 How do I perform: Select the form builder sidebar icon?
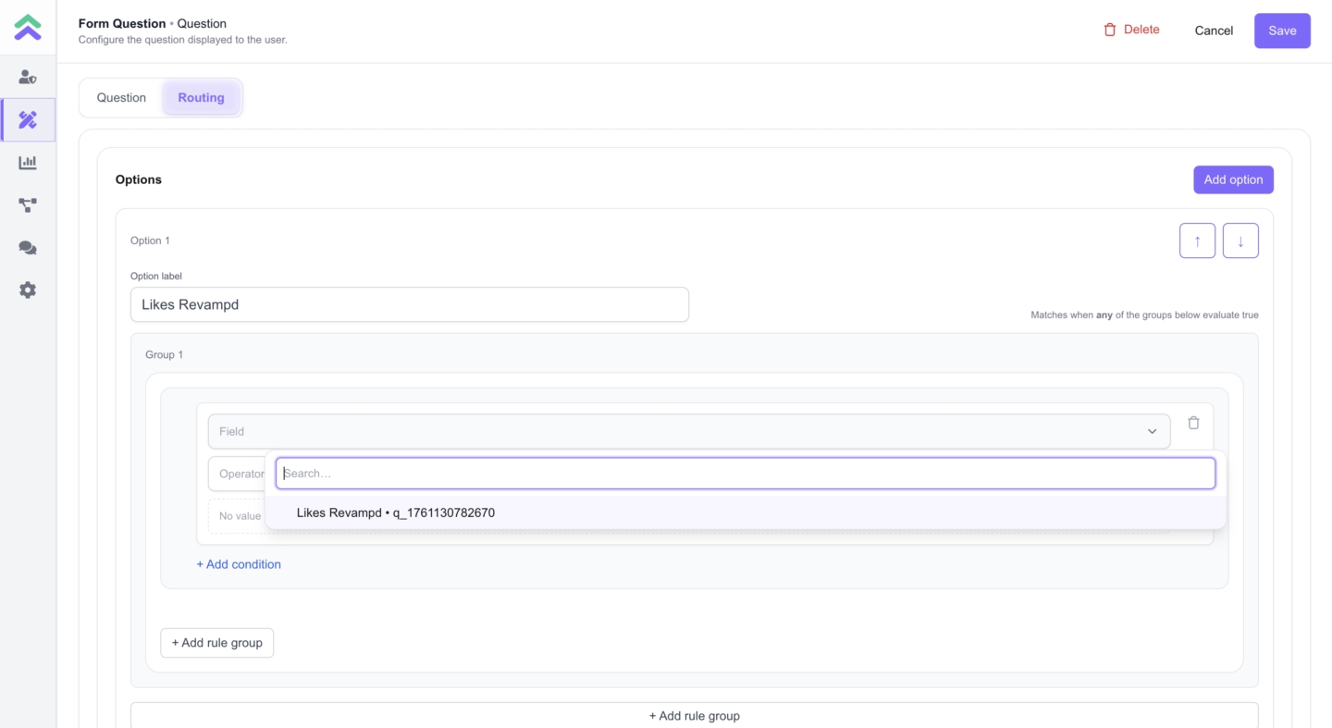[28, 120]
